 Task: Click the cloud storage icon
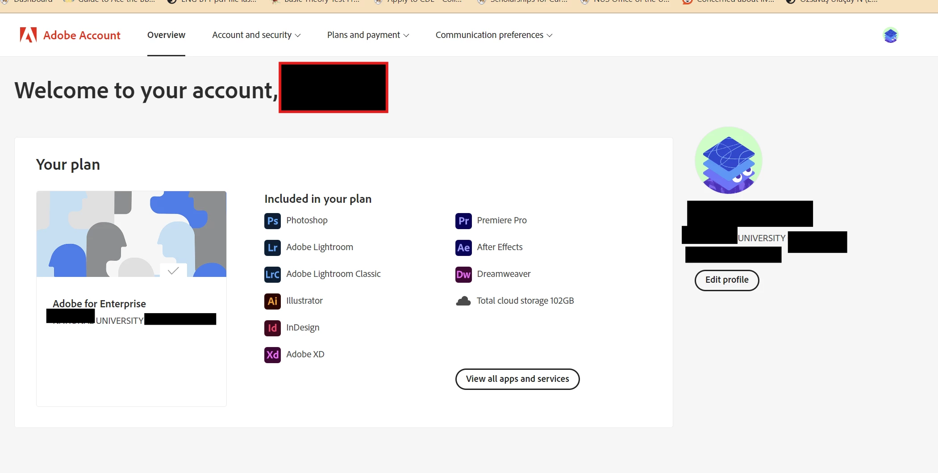(x=463, y=301)
